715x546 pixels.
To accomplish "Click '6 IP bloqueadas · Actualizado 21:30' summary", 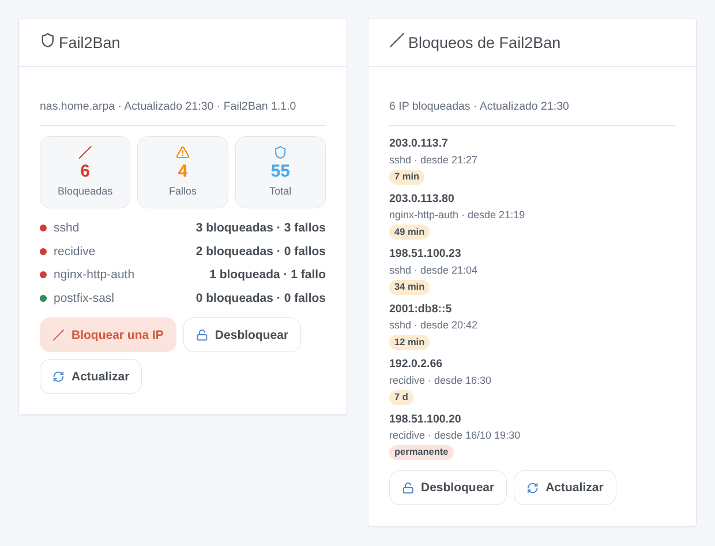I will (479, 106).
